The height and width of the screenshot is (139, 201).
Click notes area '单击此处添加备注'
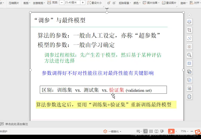(x=17, y=124)
